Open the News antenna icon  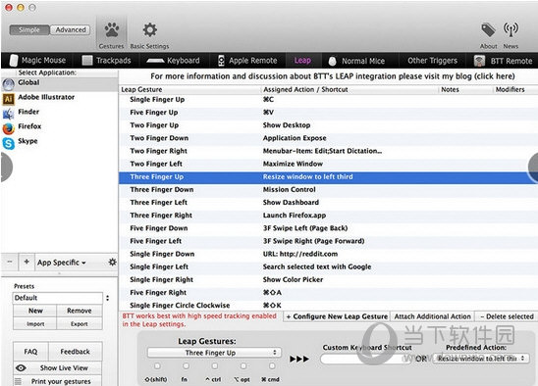[511, 30]
